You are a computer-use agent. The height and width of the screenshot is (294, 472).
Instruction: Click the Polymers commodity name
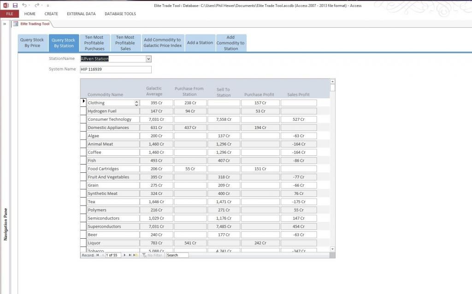click(113, 210)
